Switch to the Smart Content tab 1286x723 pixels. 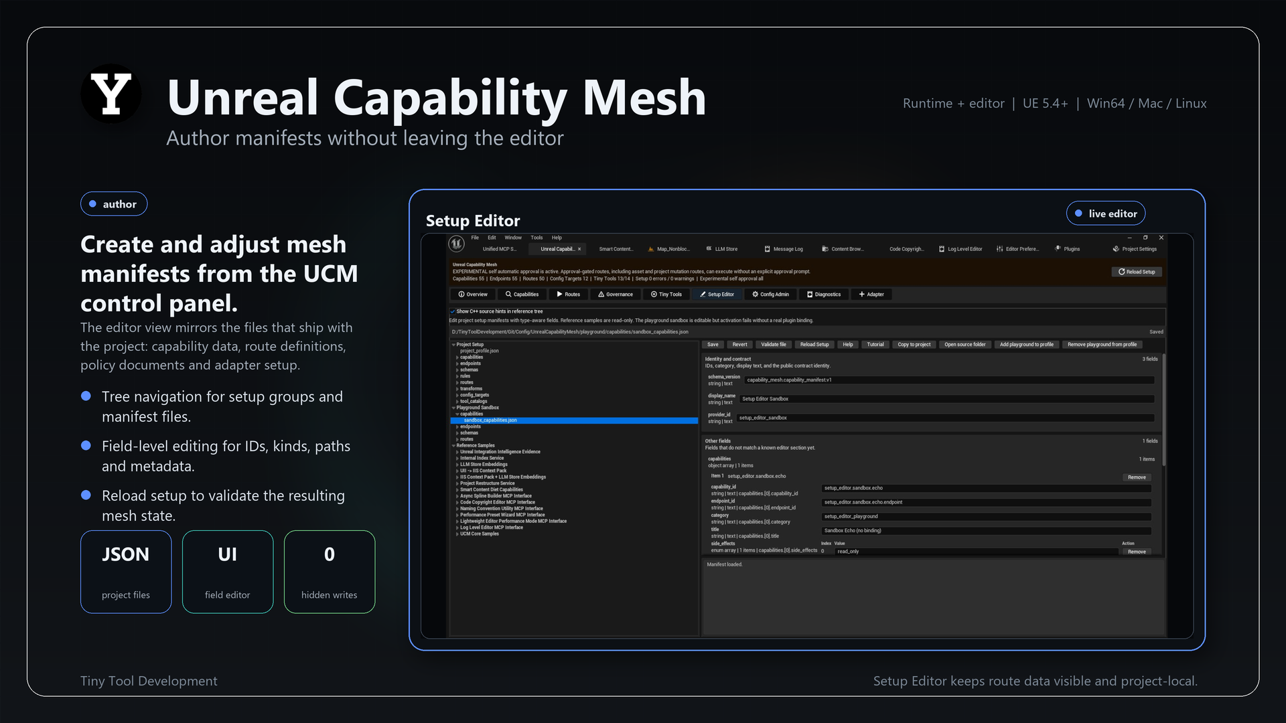[x=616, y=249]
